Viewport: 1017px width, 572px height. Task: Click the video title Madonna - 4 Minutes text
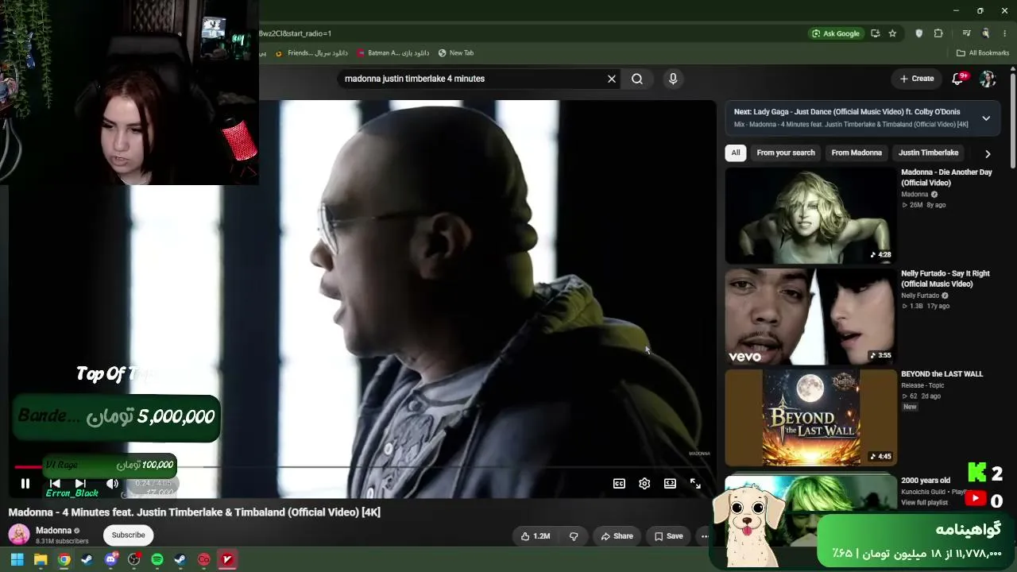pyautogui.click(x=194, y=512)
